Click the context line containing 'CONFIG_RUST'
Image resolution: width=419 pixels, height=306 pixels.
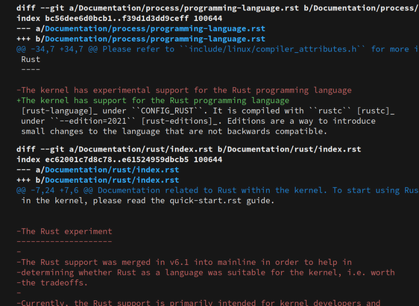pos(207,111)
